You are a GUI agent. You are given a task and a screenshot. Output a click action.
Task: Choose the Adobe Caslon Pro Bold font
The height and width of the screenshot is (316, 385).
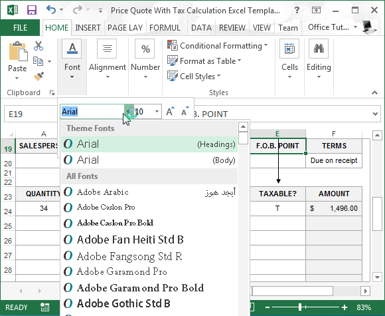tap(149, 223)
